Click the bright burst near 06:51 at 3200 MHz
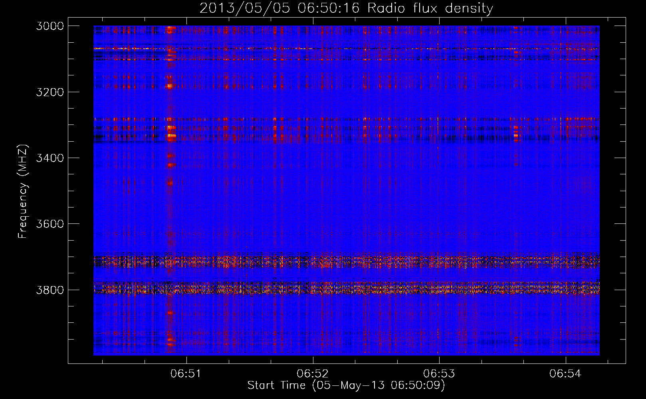The width and height of the screenshot is (646, 399). pyautogui.click(x=170, y=85)
